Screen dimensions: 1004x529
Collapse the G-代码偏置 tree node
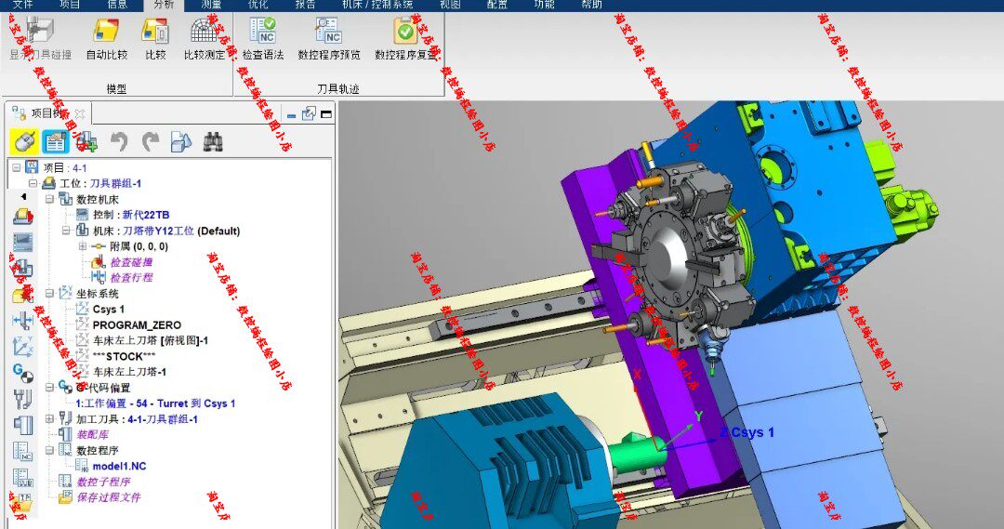(x=49, y=388)
